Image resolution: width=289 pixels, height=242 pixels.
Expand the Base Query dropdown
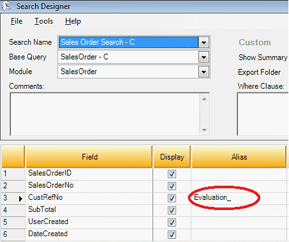[x=203, y=57]
